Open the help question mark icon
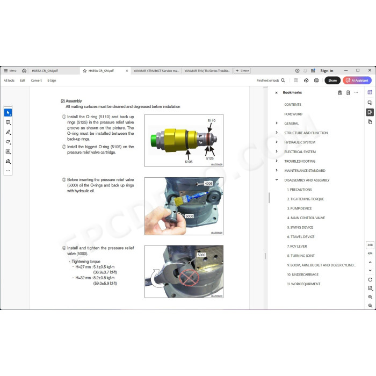The height and width of the screenshot is (376, 376). tap(298, 71)
